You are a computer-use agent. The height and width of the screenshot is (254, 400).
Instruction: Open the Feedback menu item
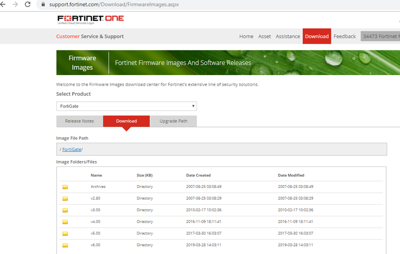point(345,36)
